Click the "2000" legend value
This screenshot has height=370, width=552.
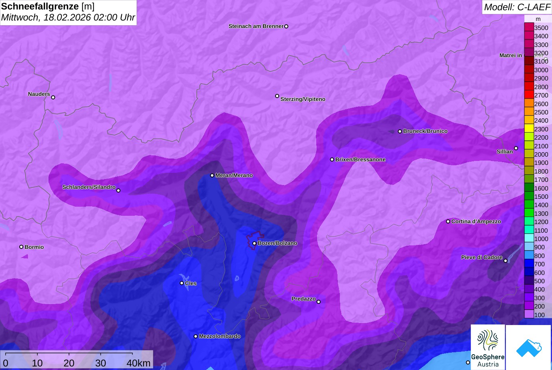tap(541, 154)
